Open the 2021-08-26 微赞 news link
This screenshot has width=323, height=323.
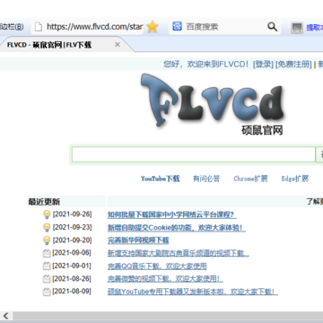point(165,279)
